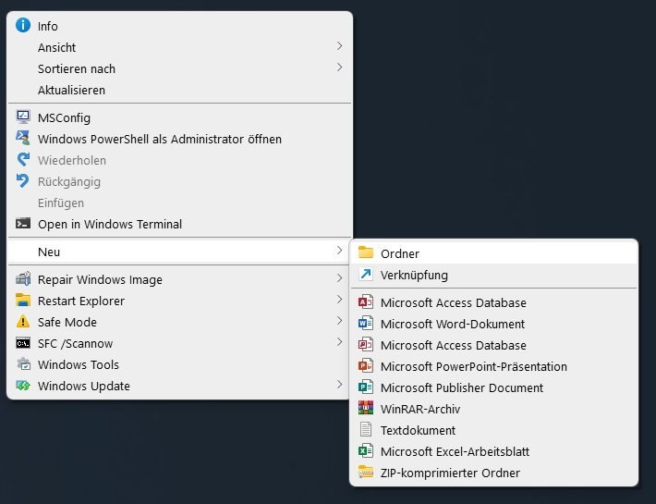
Task: Open Windows Tools entry
Action: tap(78, 364)
